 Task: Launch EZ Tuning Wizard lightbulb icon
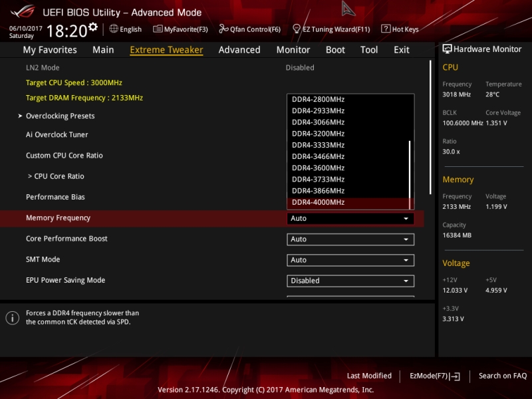297,29
